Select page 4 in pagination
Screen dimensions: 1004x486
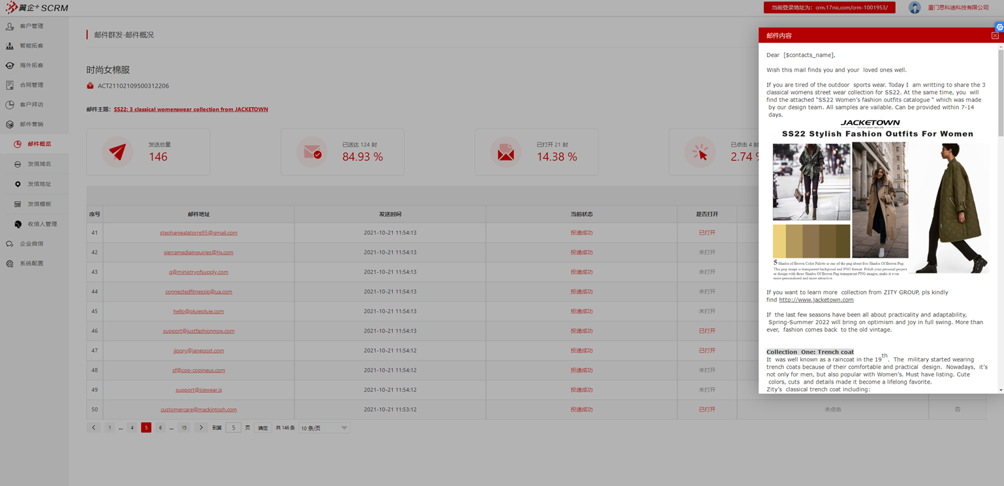coord(132,428)
